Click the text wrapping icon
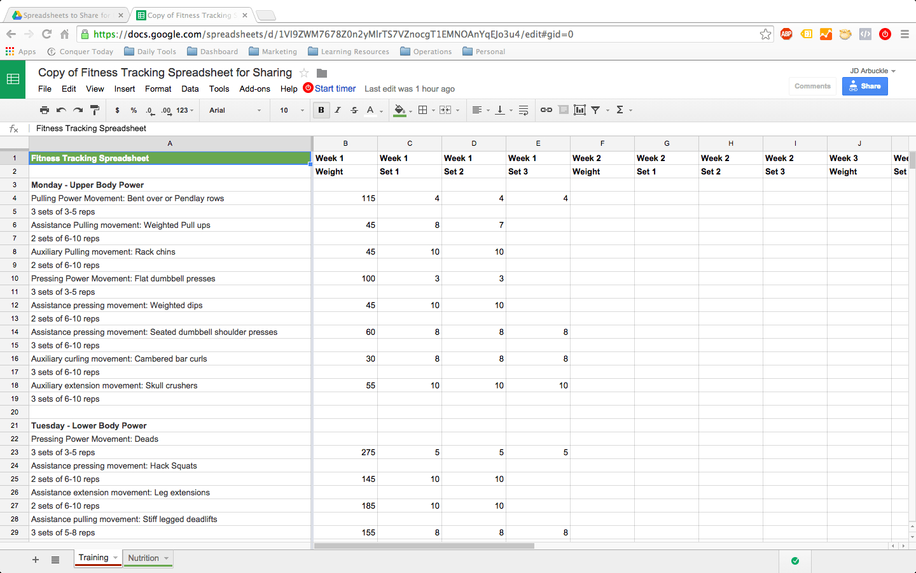 pos(524,110)
